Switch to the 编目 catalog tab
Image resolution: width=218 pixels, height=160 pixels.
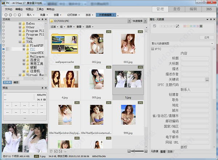point(16,82)
